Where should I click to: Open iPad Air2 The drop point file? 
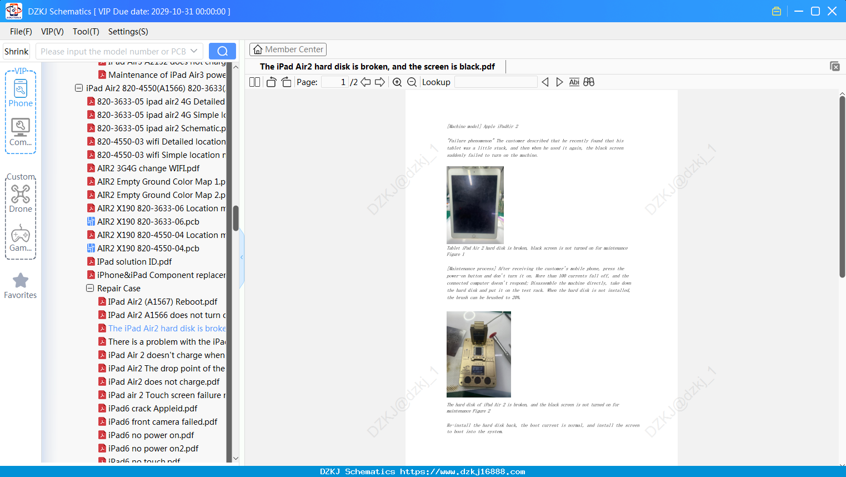162,369
